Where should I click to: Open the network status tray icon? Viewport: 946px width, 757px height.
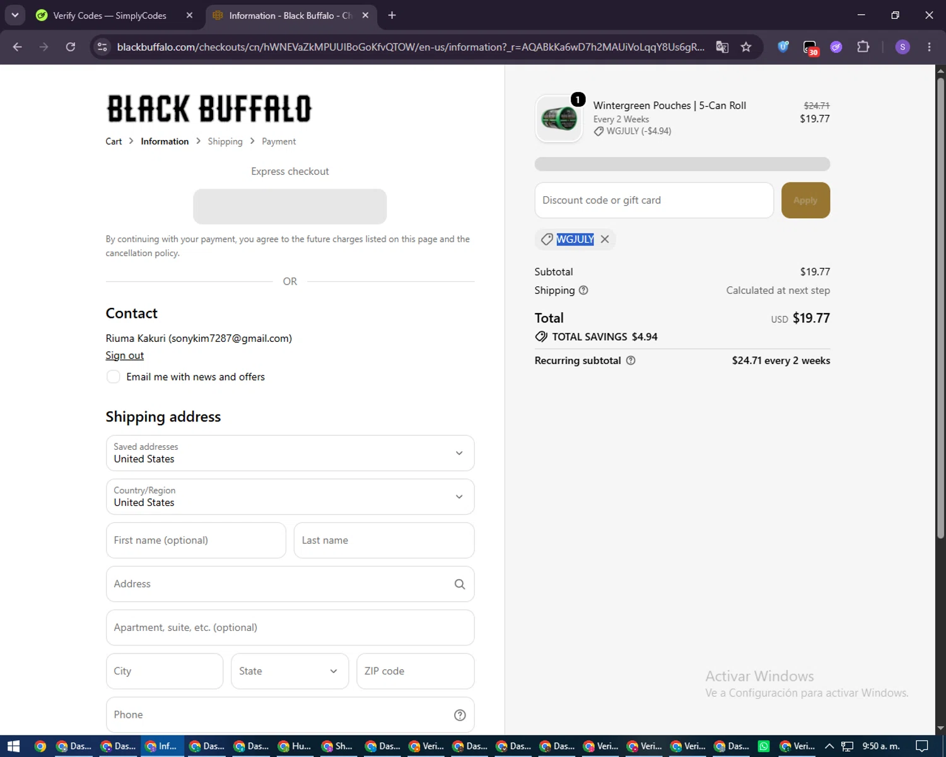tap(847, 746)
